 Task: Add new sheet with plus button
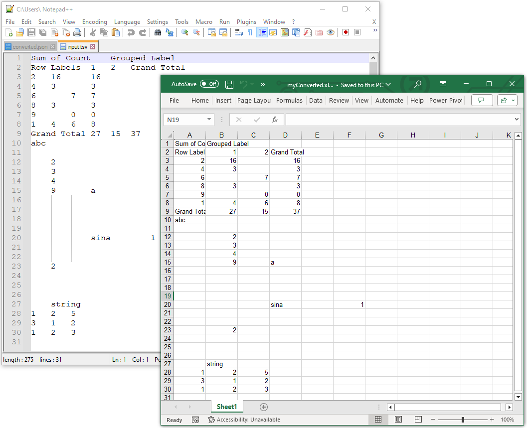(x=264, y=407)
